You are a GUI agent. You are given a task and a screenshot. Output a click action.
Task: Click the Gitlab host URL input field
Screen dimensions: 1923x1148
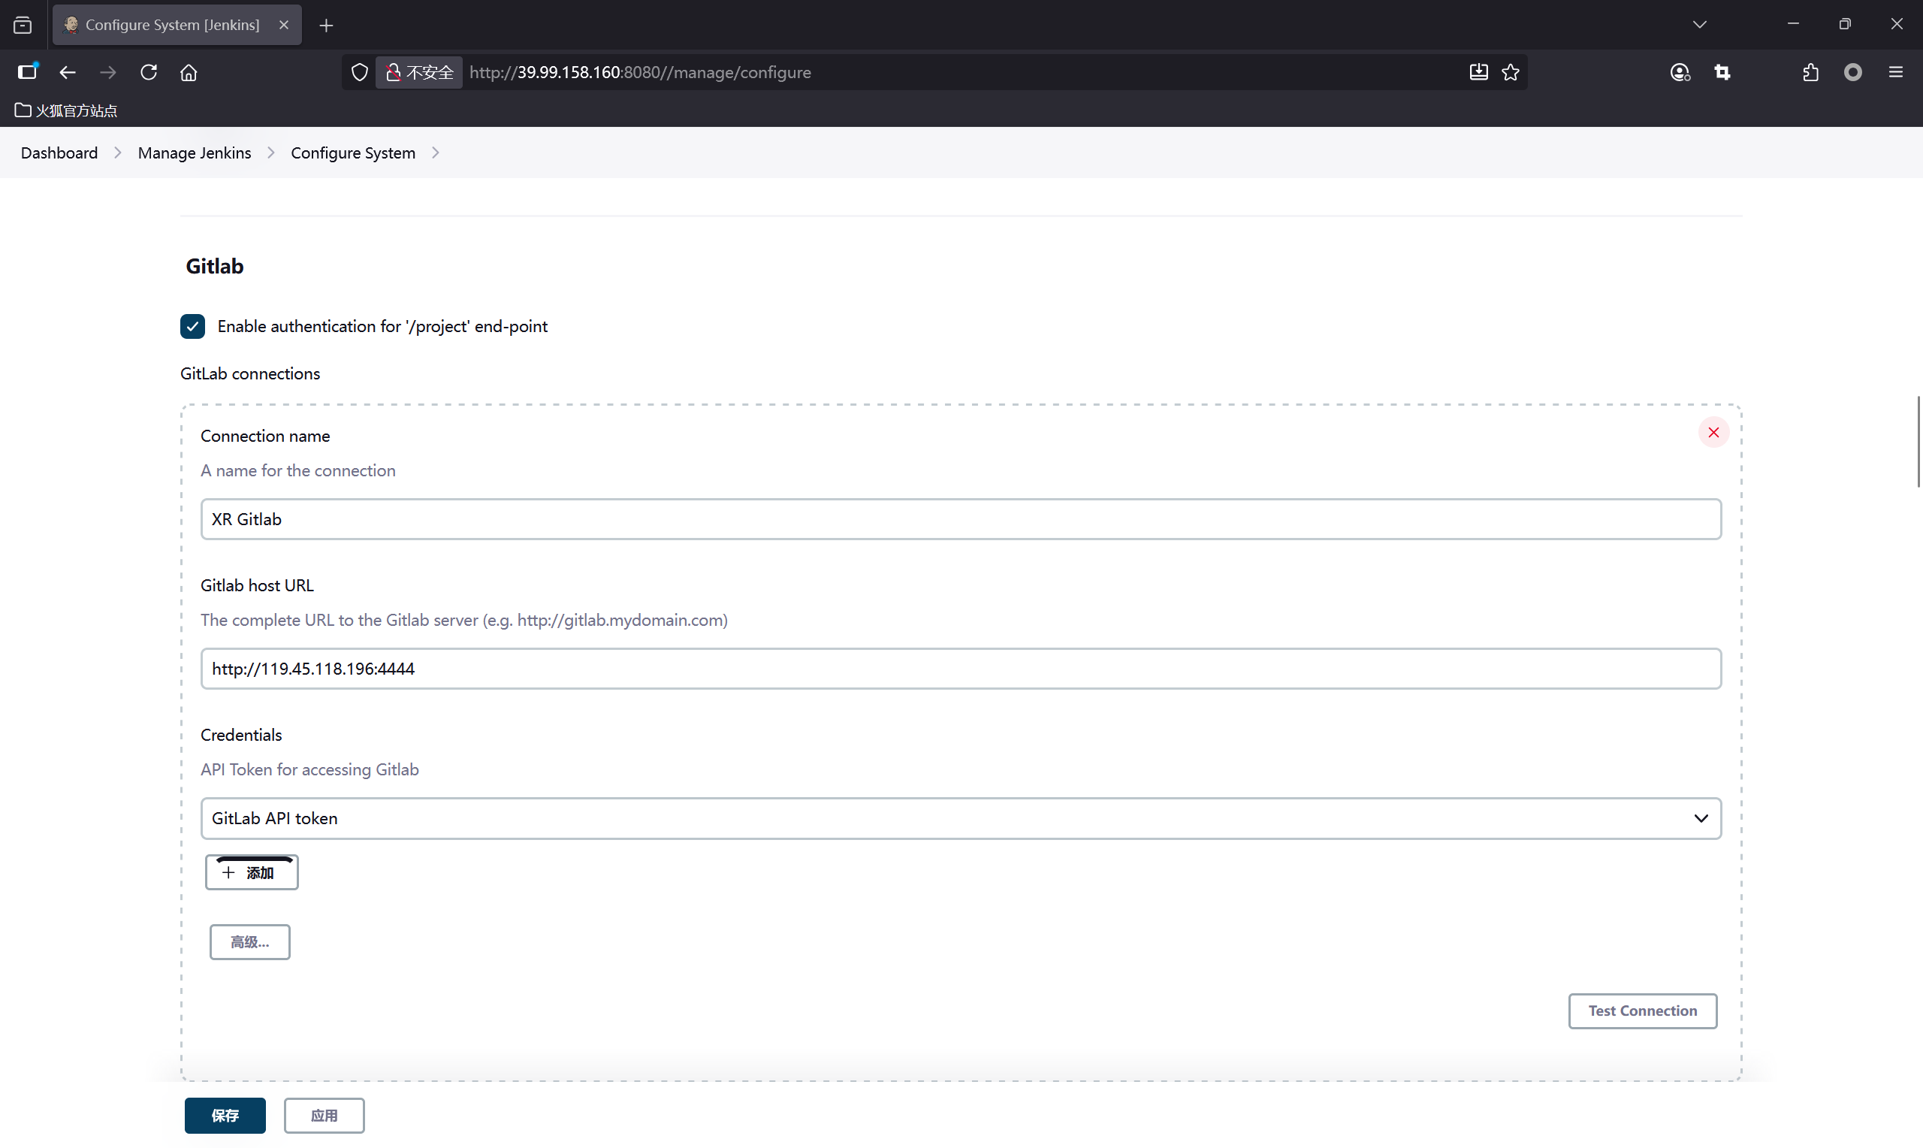pos(960,669)
